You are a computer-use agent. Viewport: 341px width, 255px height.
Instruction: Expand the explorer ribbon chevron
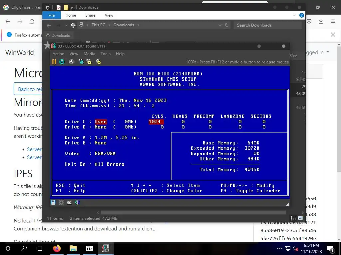click(294, 15)
